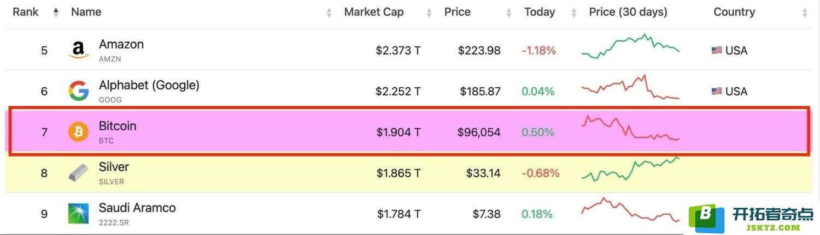This screenshot has width=820, height=235.
Task: Sort the table by Rank column
Action: coord(26,12)
